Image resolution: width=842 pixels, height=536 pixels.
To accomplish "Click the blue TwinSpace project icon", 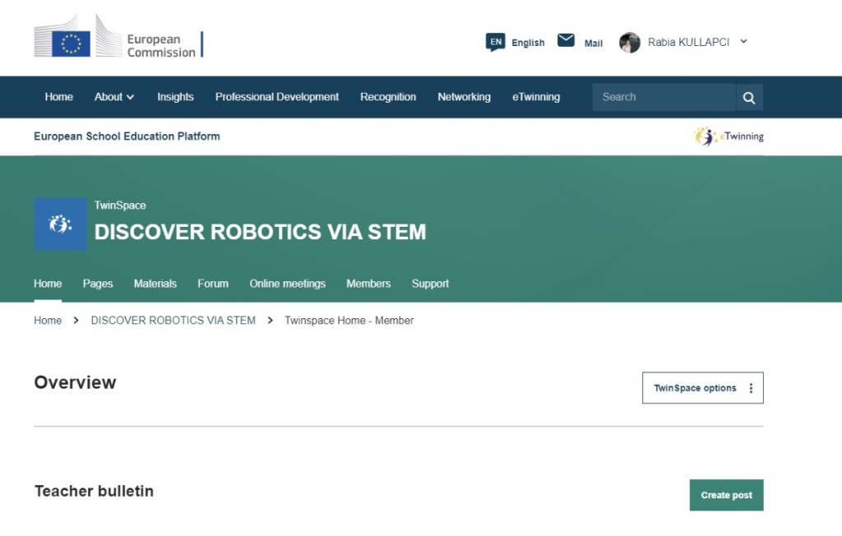I will tap(60, 224).
